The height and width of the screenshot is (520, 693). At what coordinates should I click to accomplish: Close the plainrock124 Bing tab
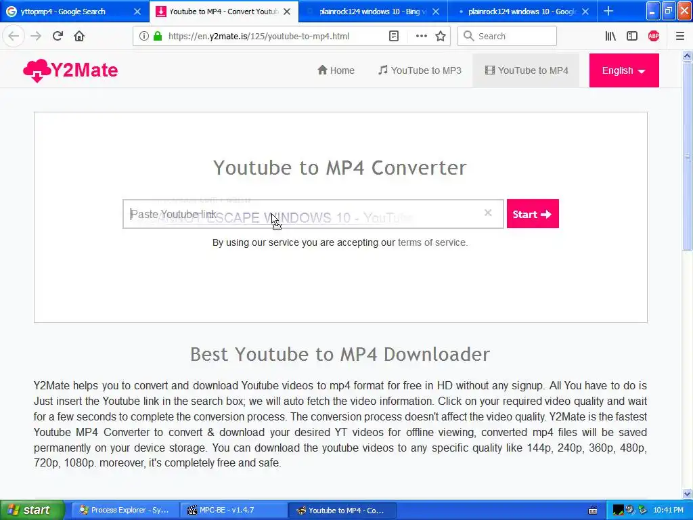[436, 12]
